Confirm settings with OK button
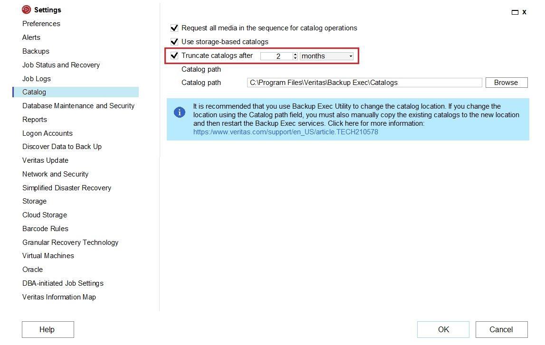 click(443, 329)
